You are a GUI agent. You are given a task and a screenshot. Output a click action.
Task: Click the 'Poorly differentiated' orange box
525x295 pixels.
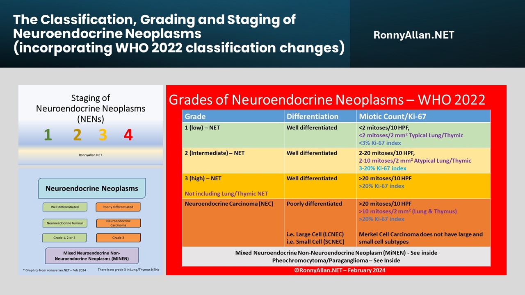tap(118, 207)
